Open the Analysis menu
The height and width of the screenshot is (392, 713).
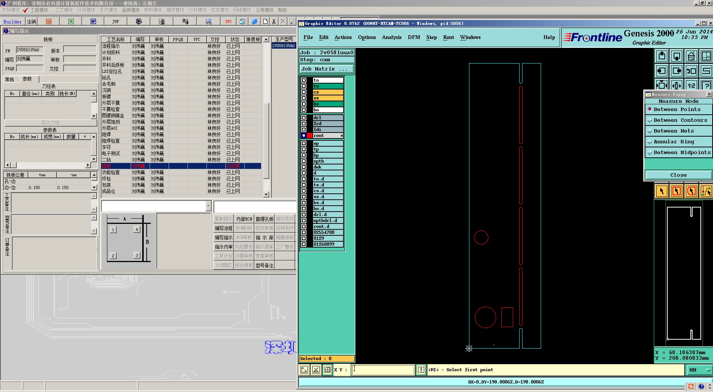pyautogui.click(x=391, y=37)
